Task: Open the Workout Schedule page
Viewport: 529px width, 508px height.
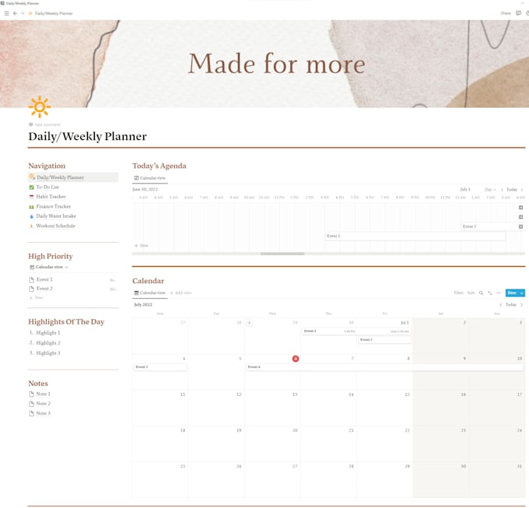Action: (55, 226)
